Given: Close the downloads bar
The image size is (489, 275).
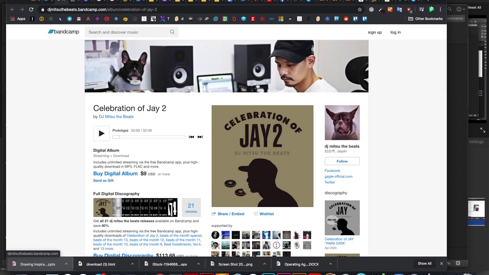Looking at the screenshot, I should (x=441, y=264).
